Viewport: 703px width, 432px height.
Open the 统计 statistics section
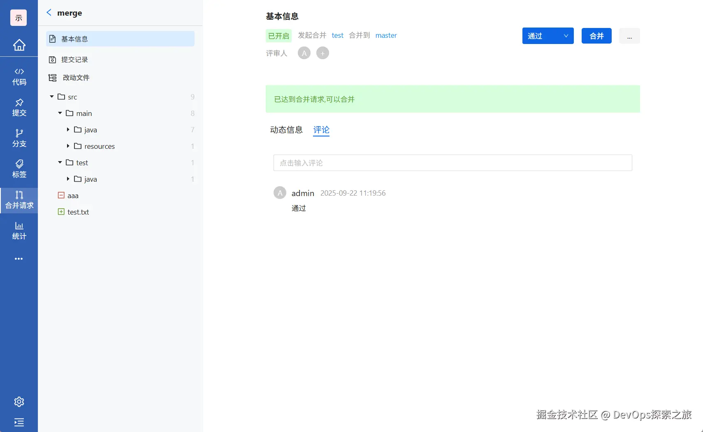pos(19,231)
